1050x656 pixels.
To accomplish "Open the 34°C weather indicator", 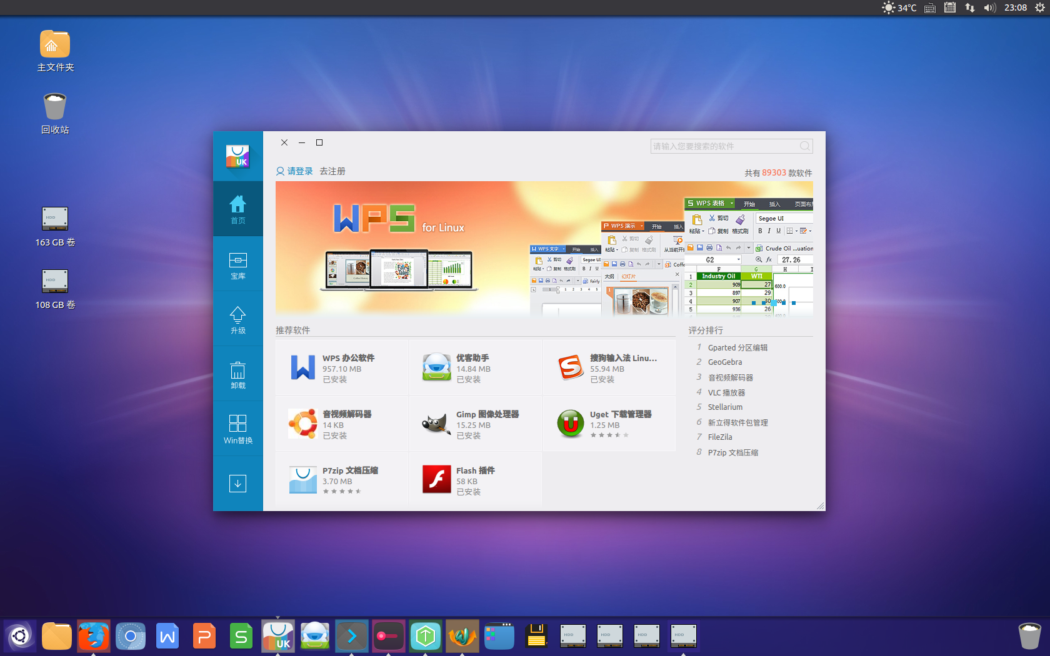I will [x=899, y=7].
